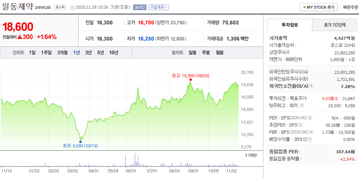
Task: Switch to 일봉 candlestick chart
Action: (x=192, y=52)
